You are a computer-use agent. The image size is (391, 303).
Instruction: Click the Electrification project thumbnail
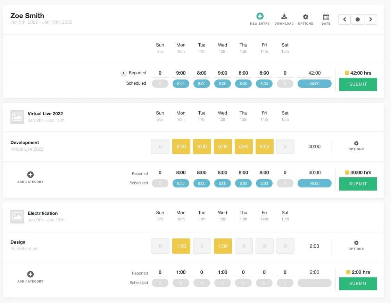(x=17, y=216)
